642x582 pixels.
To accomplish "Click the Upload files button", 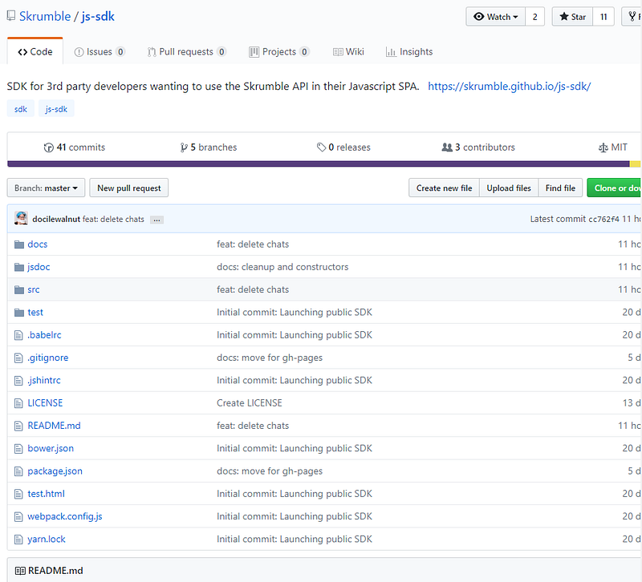I will [x=509, y=188].
